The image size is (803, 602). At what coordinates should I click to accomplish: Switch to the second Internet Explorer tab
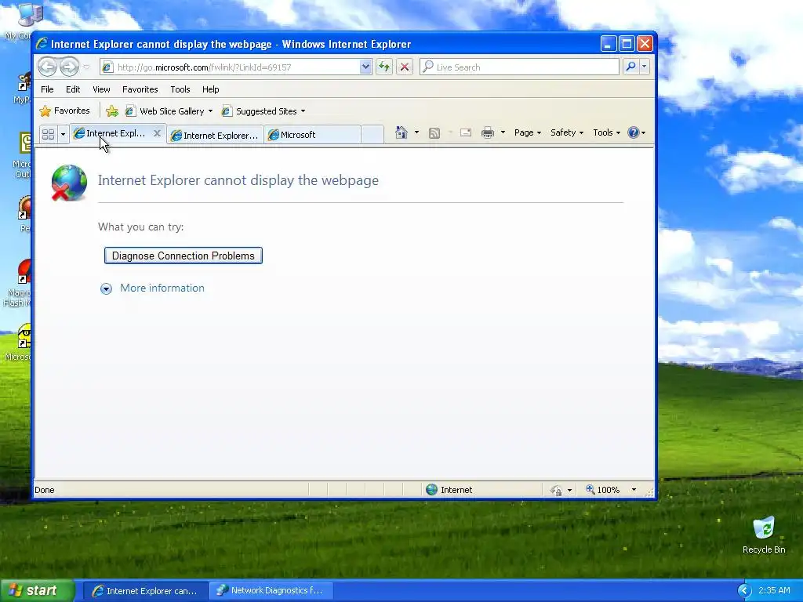[215, 135]
